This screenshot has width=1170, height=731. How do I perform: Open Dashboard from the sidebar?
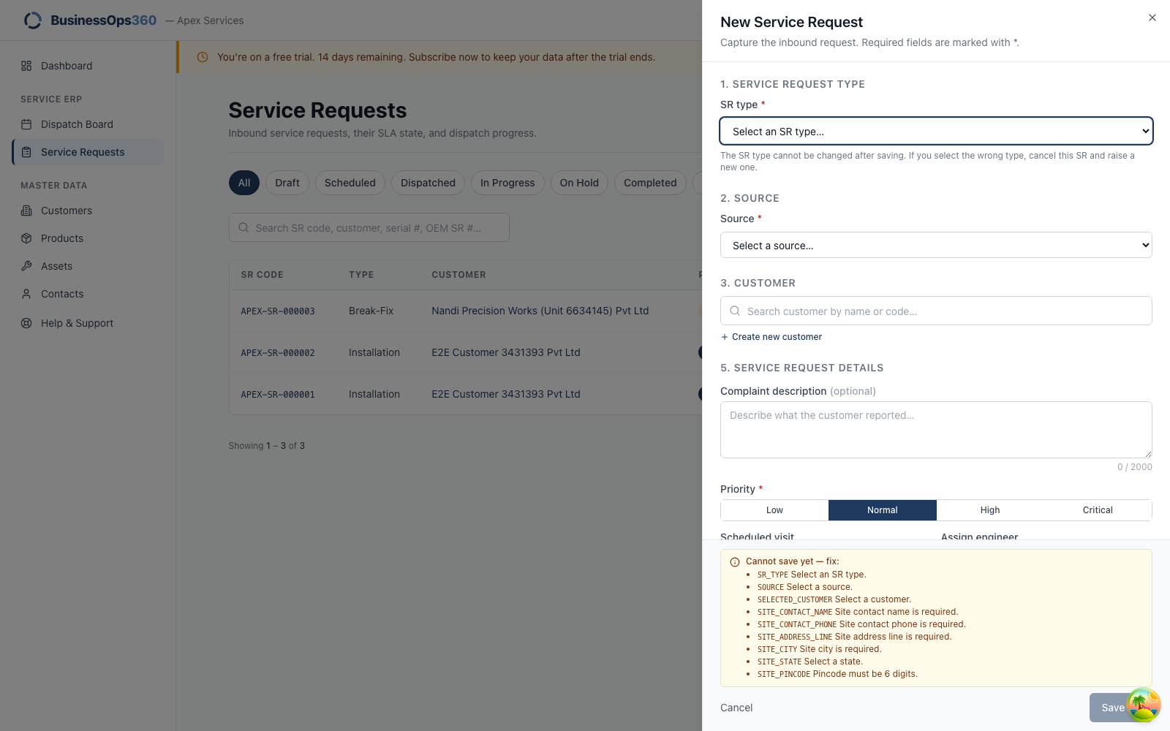click(x=88, y=66)
